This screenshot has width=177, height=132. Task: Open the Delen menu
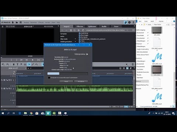(x=53, y=22)
